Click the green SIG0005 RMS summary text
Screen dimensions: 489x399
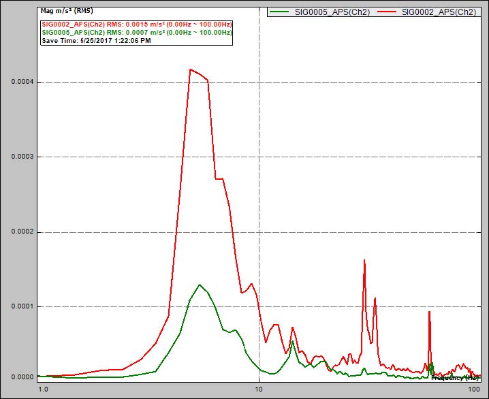coord(136,33)
